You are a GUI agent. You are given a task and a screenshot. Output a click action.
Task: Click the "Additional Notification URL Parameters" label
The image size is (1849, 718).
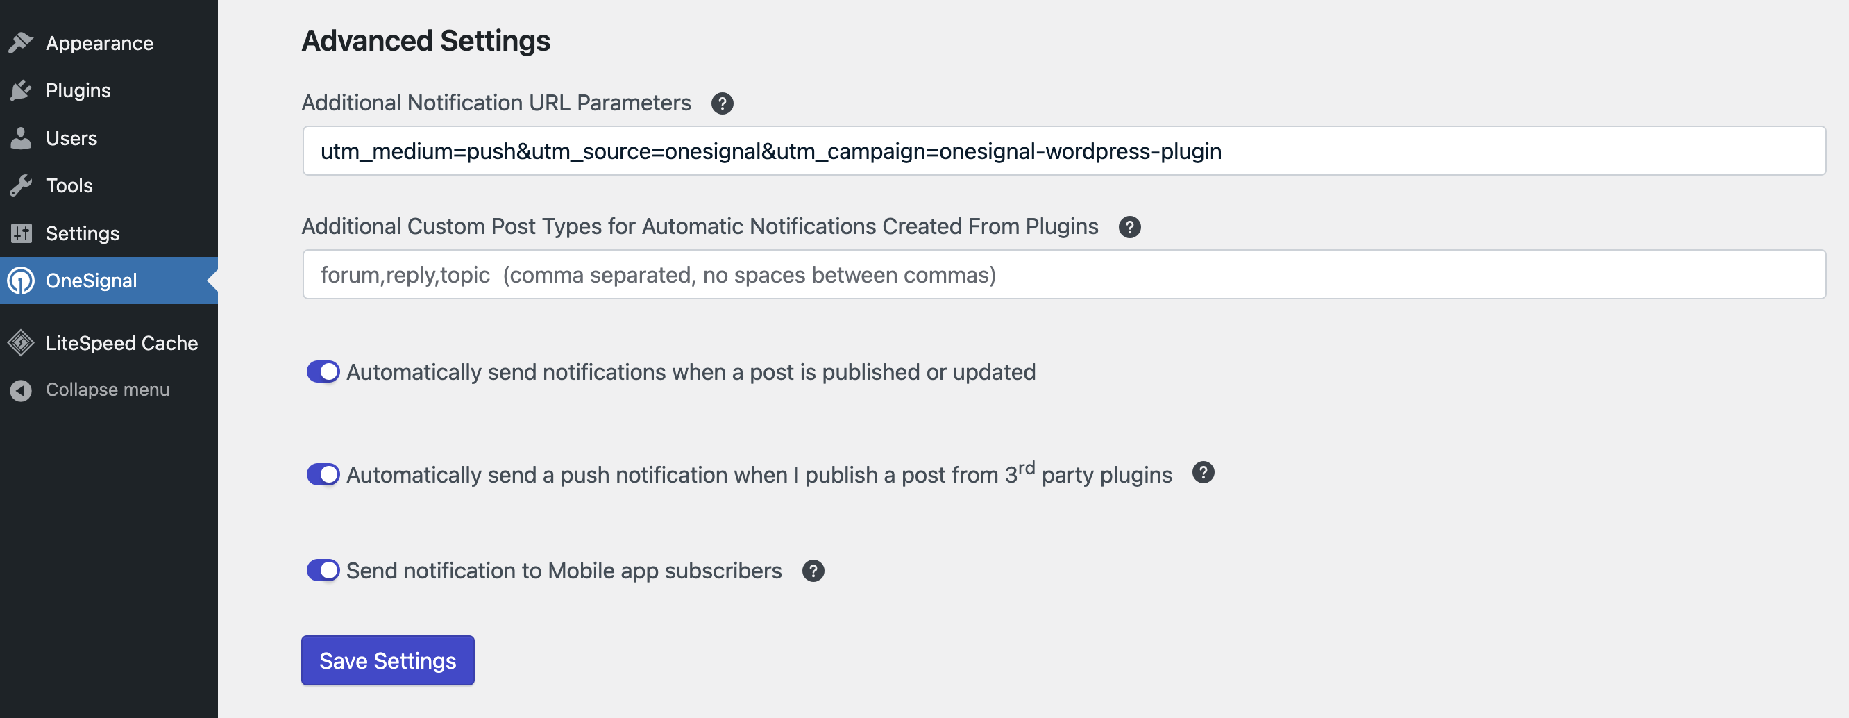coord(496,103)
